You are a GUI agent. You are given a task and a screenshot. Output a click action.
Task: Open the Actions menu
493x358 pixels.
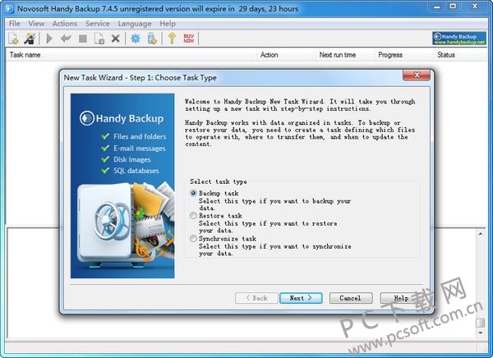[x=65, y=24]
